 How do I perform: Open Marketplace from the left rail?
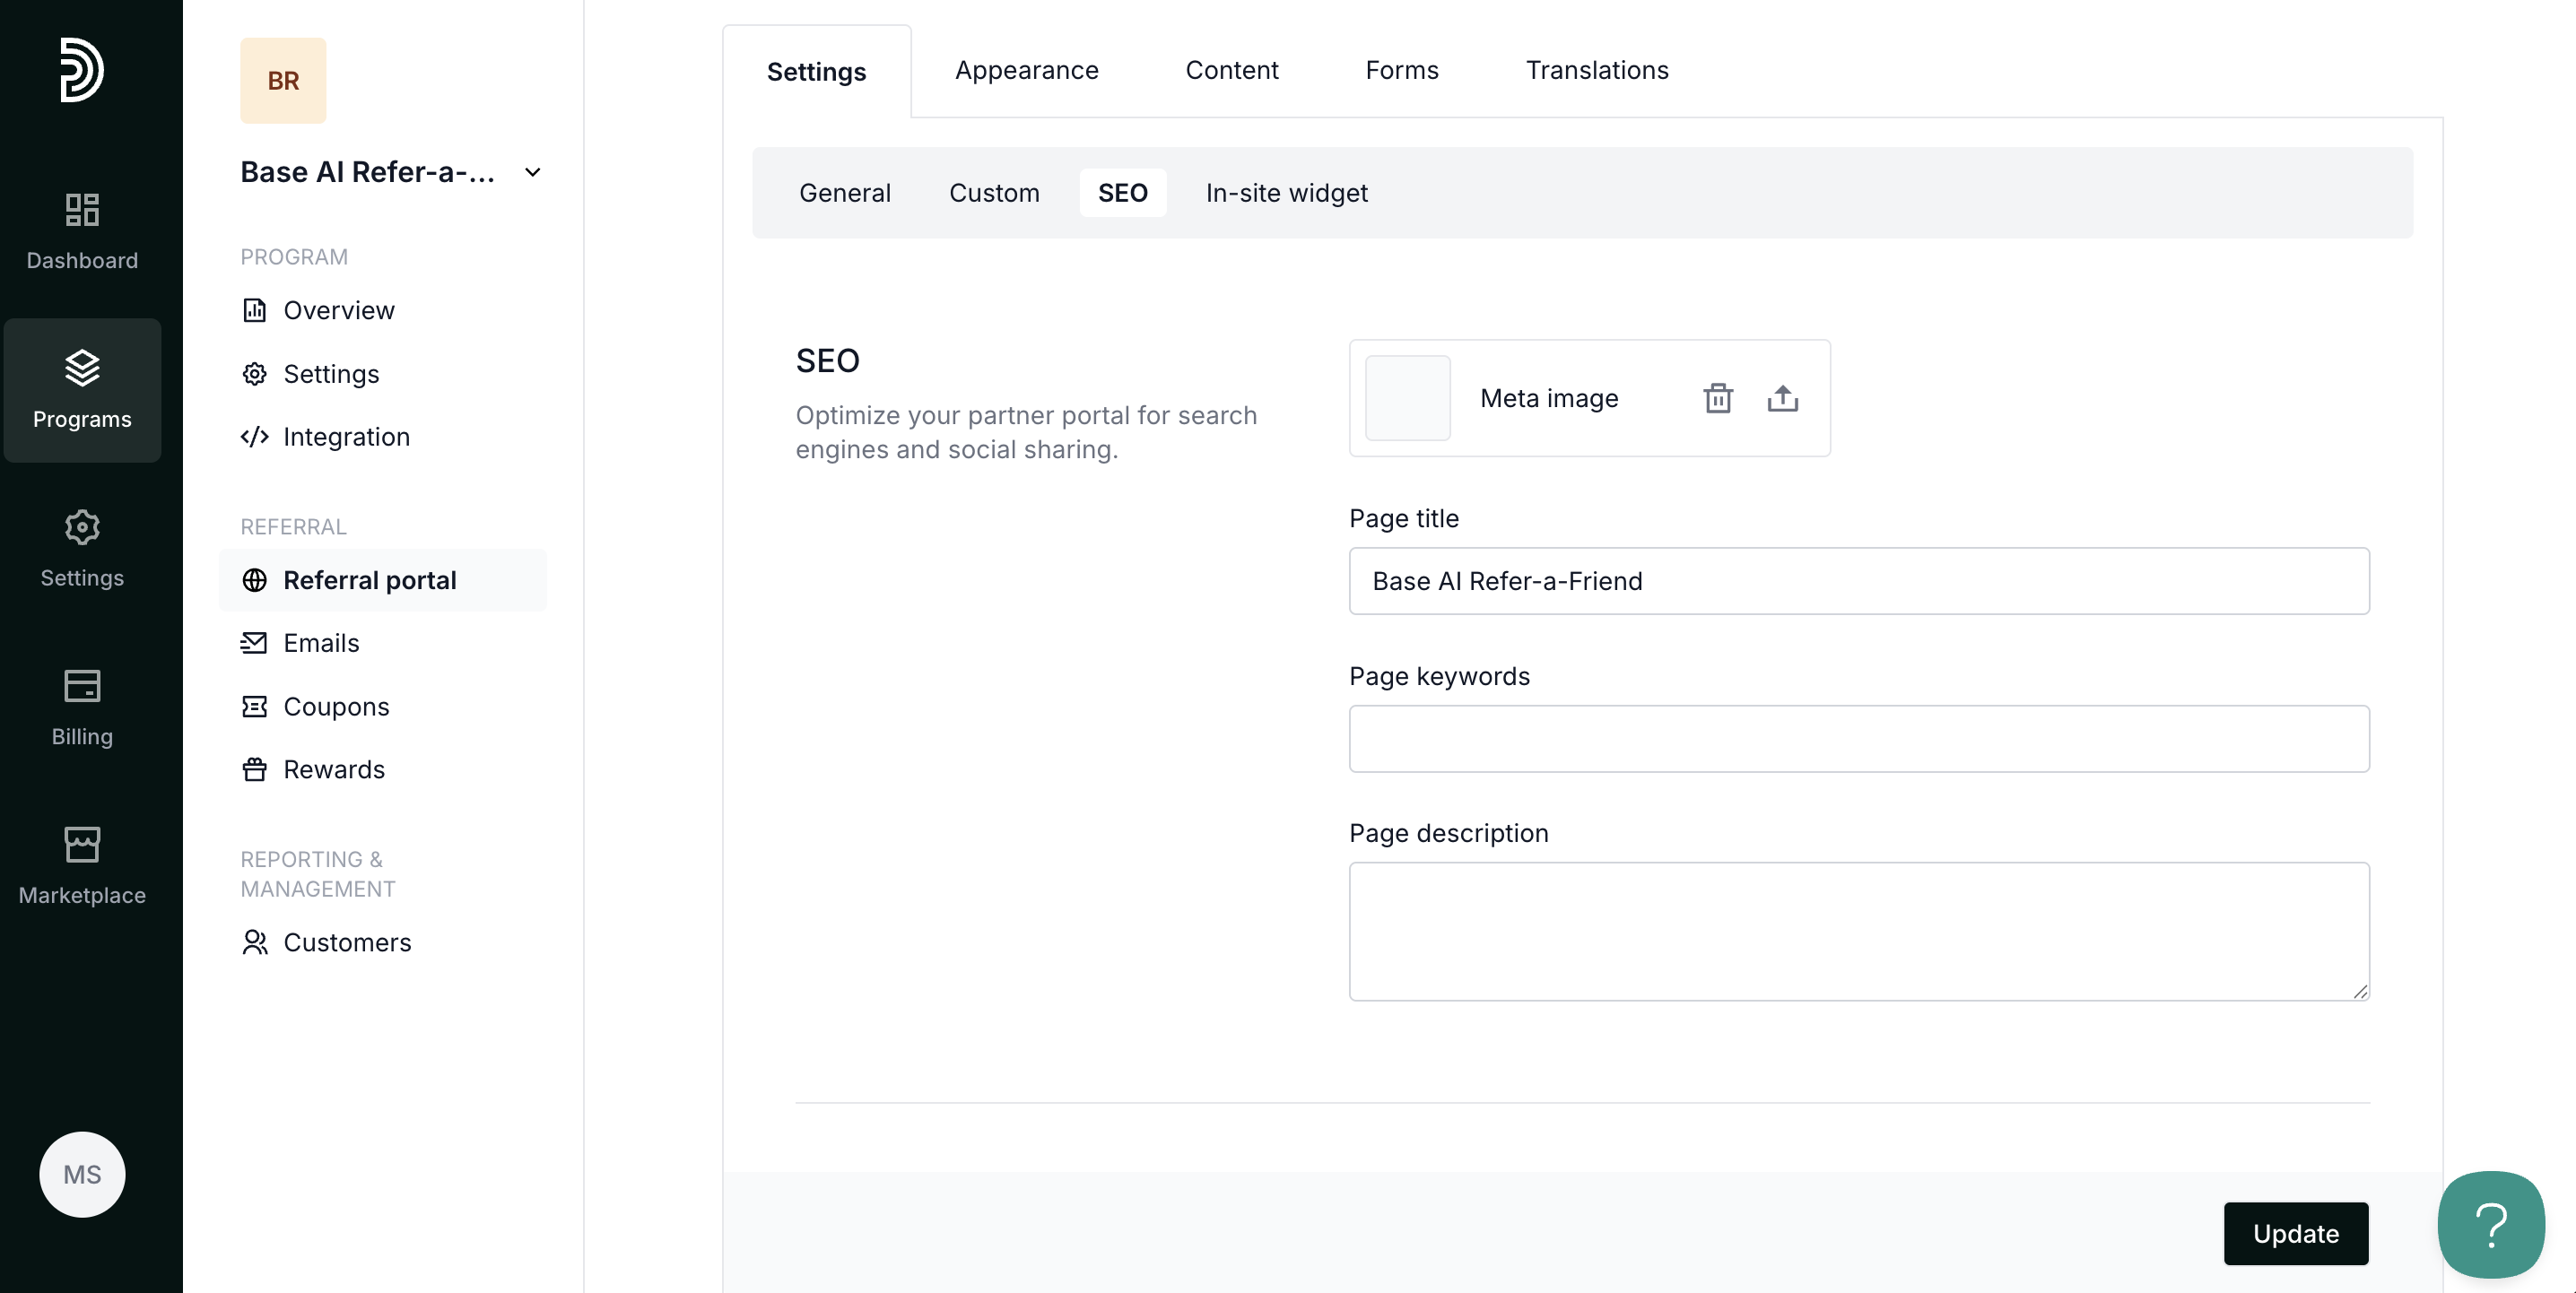(82, 866)
